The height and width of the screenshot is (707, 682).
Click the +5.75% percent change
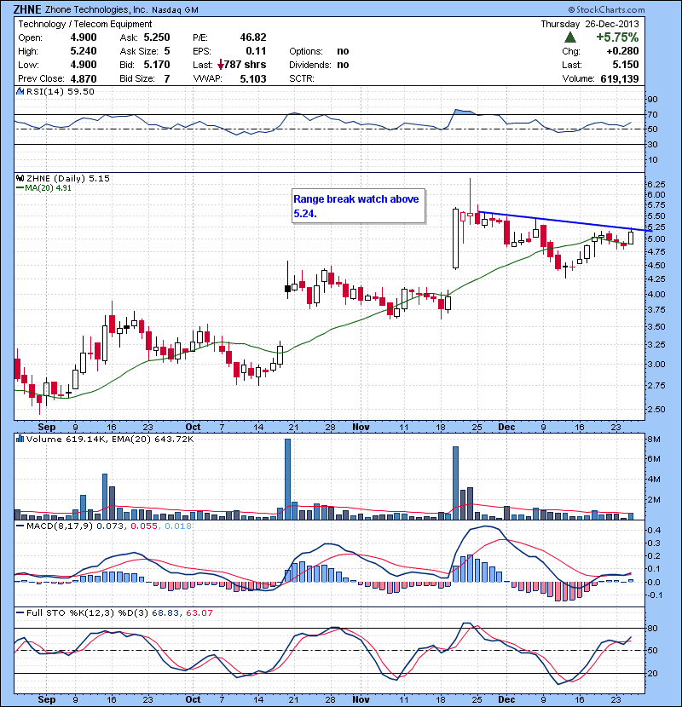pos(617,37)
